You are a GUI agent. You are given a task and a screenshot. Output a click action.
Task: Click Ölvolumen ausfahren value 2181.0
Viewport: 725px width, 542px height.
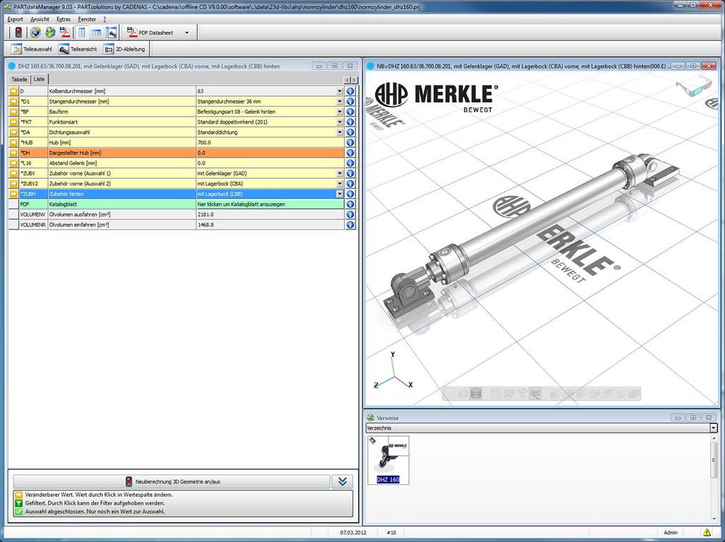(270, 215)
